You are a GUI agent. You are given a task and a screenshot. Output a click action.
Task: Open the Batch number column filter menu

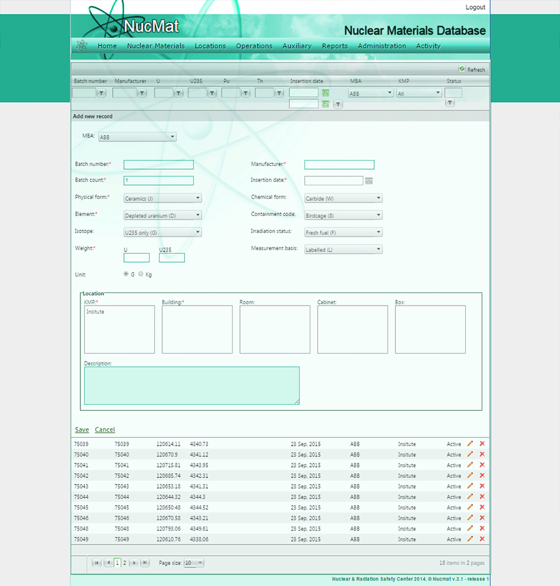pos(101,93)
